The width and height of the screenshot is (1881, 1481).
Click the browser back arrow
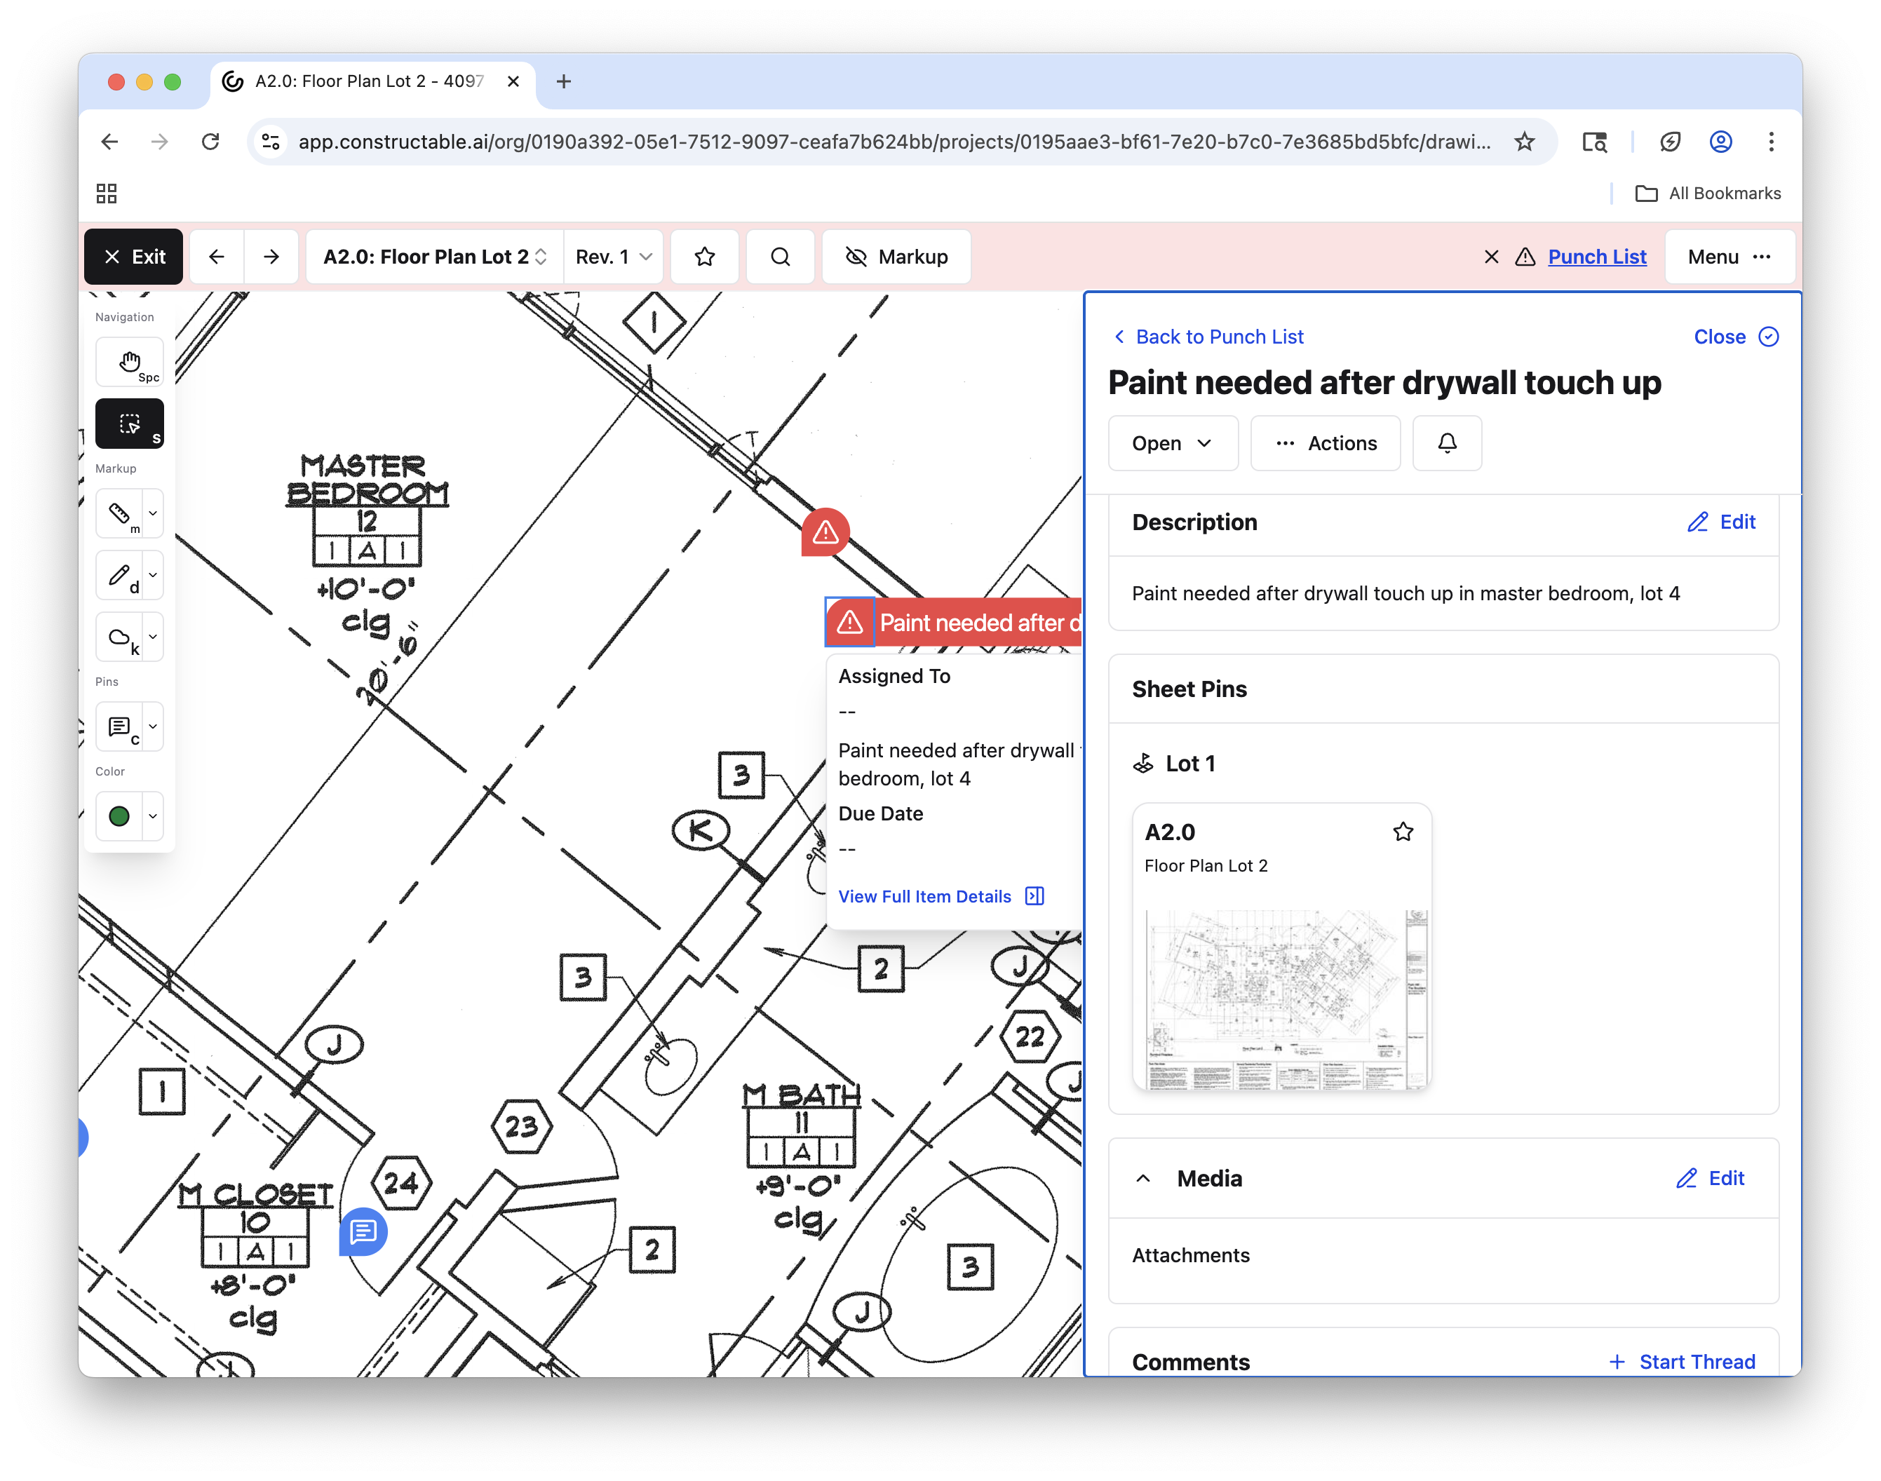pos(109,142)
